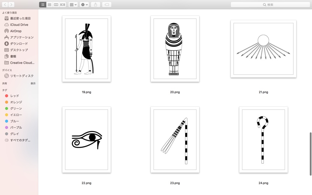Open iCloud Drive in the sidebar
Image resolution: width=312 pixels, height=195 pixels.
coord(19,25)
